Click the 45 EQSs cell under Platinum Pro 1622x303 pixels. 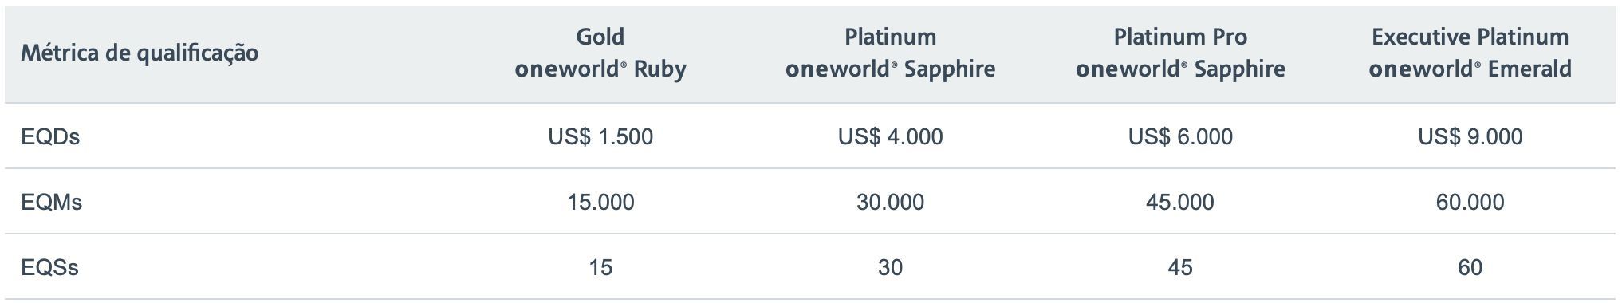click(1180, 268)
